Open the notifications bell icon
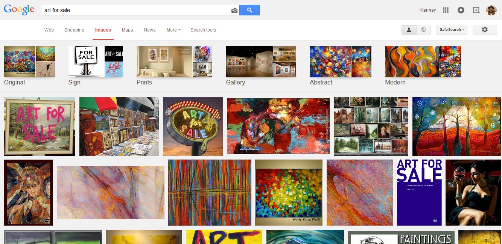 tap(461, 10)
